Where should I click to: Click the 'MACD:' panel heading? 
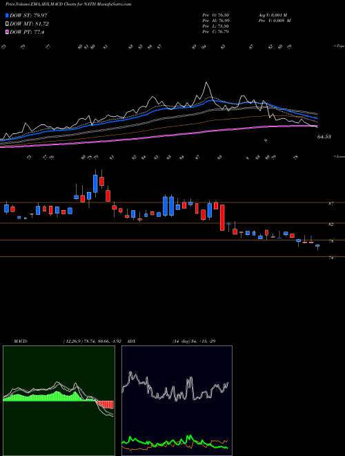(x=20, y=341)
